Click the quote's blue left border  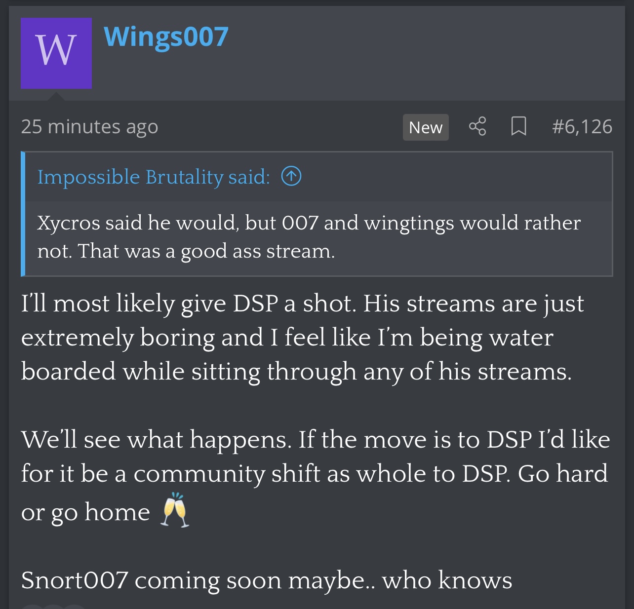coord(23,214)
